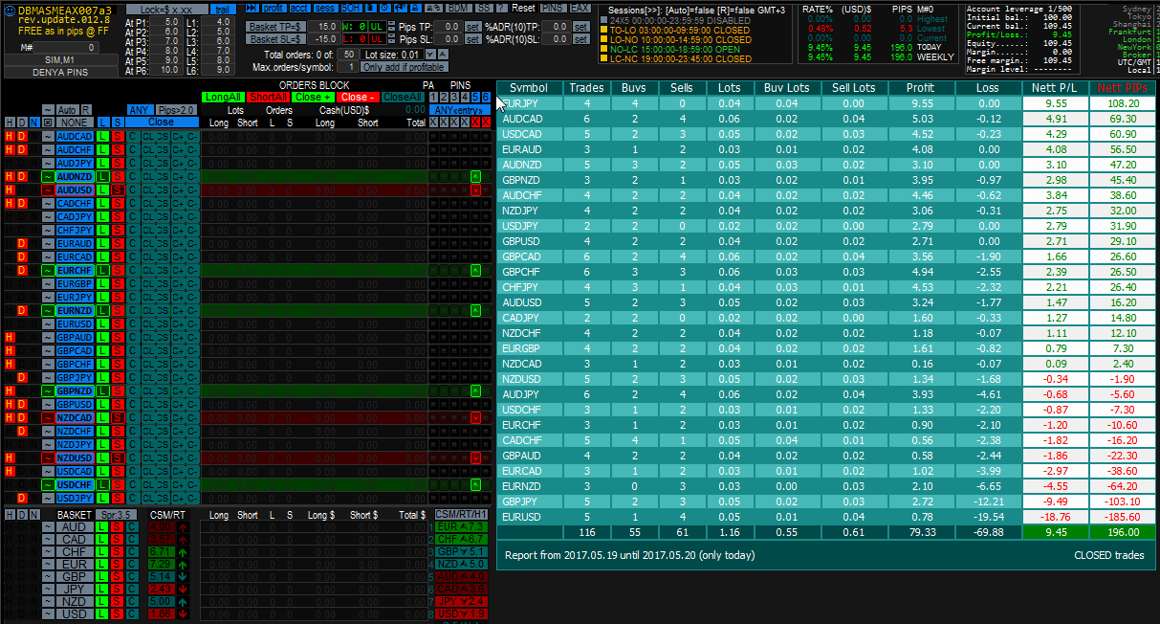1160x624 pixels.
Task: Click the boxed X icon left of NONE
Action: tap(48, 123)
